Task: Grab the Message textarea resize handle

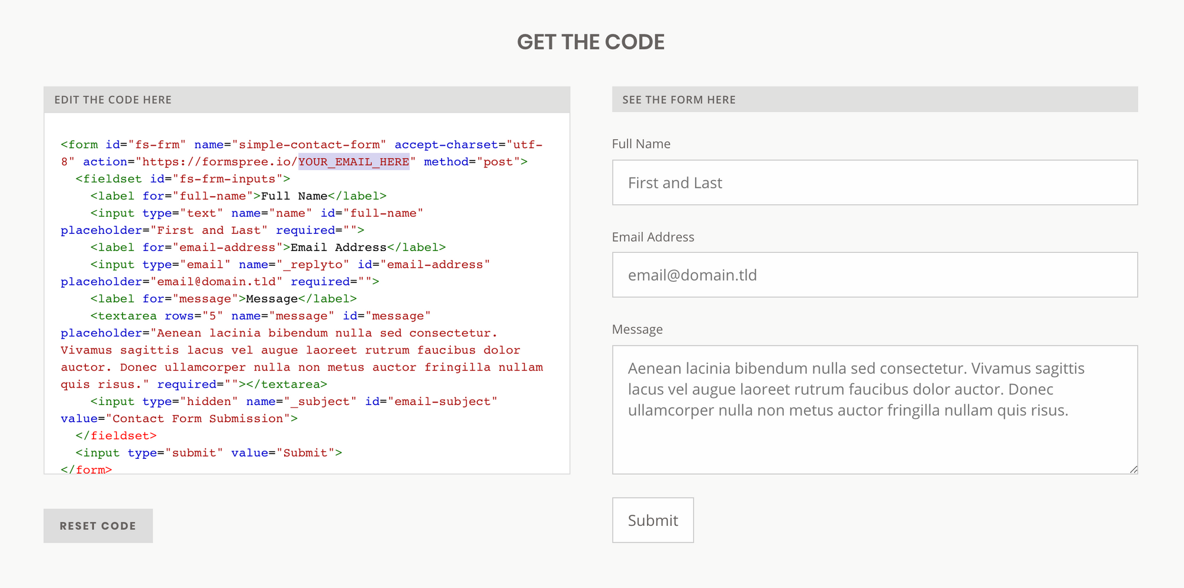Action: 1133,470
